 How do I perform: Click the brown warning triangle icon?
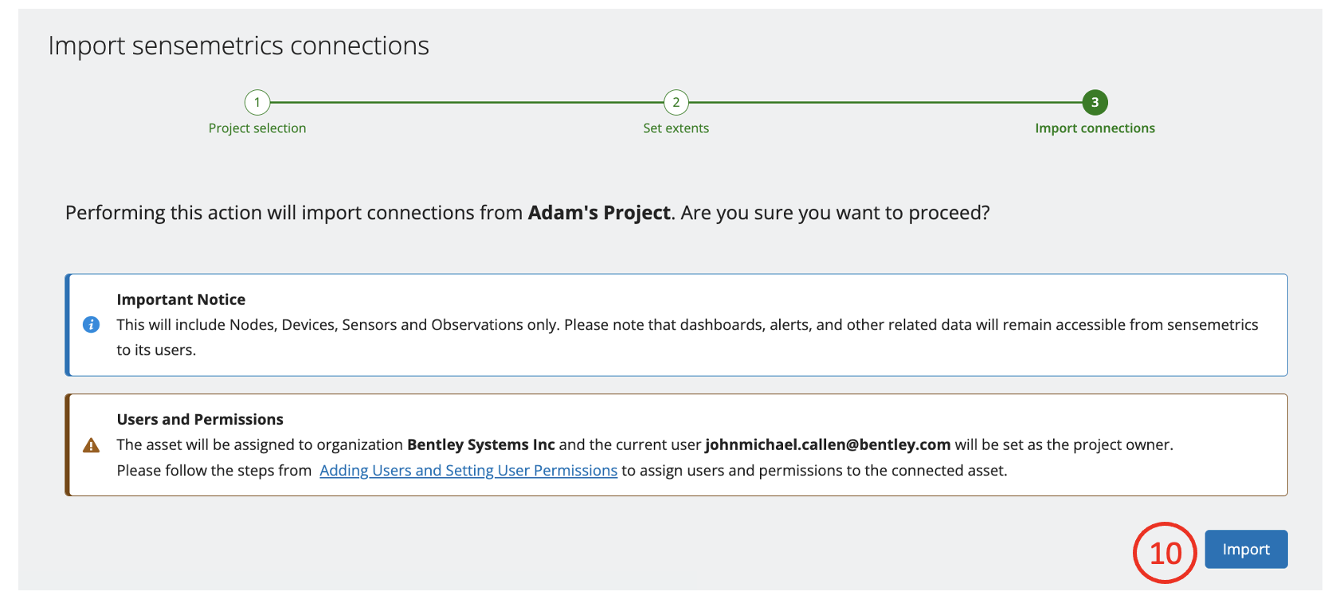click(92, 445)
